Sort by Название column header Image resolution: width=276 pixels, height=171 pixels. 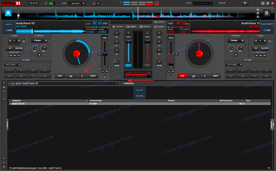(50, 100)
